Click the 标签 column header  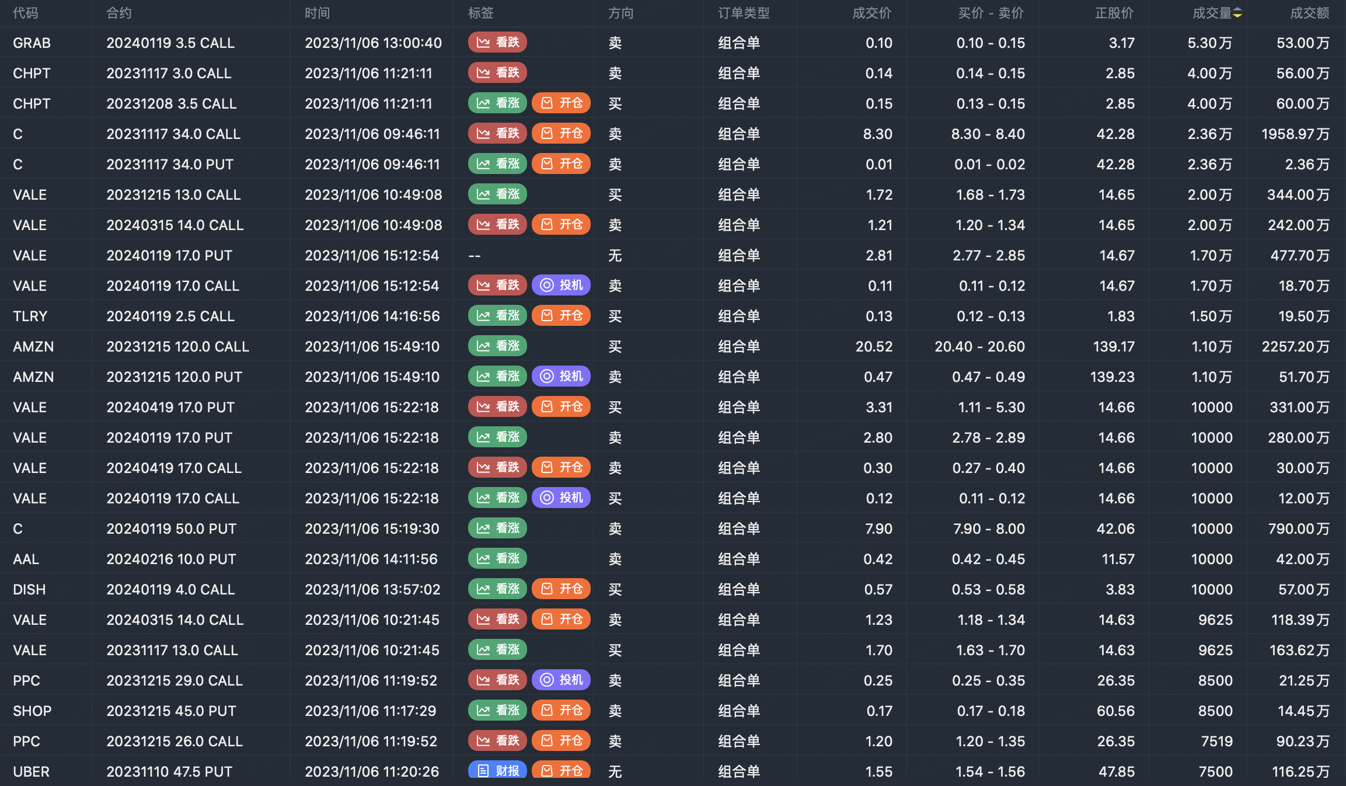pyautogui.click(x=481, y=13)
